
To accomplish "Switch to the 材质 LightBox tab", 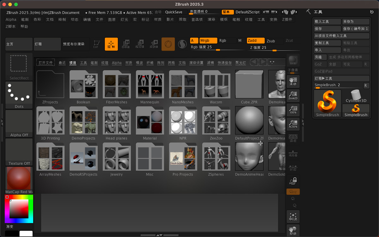I will [129, 63].
